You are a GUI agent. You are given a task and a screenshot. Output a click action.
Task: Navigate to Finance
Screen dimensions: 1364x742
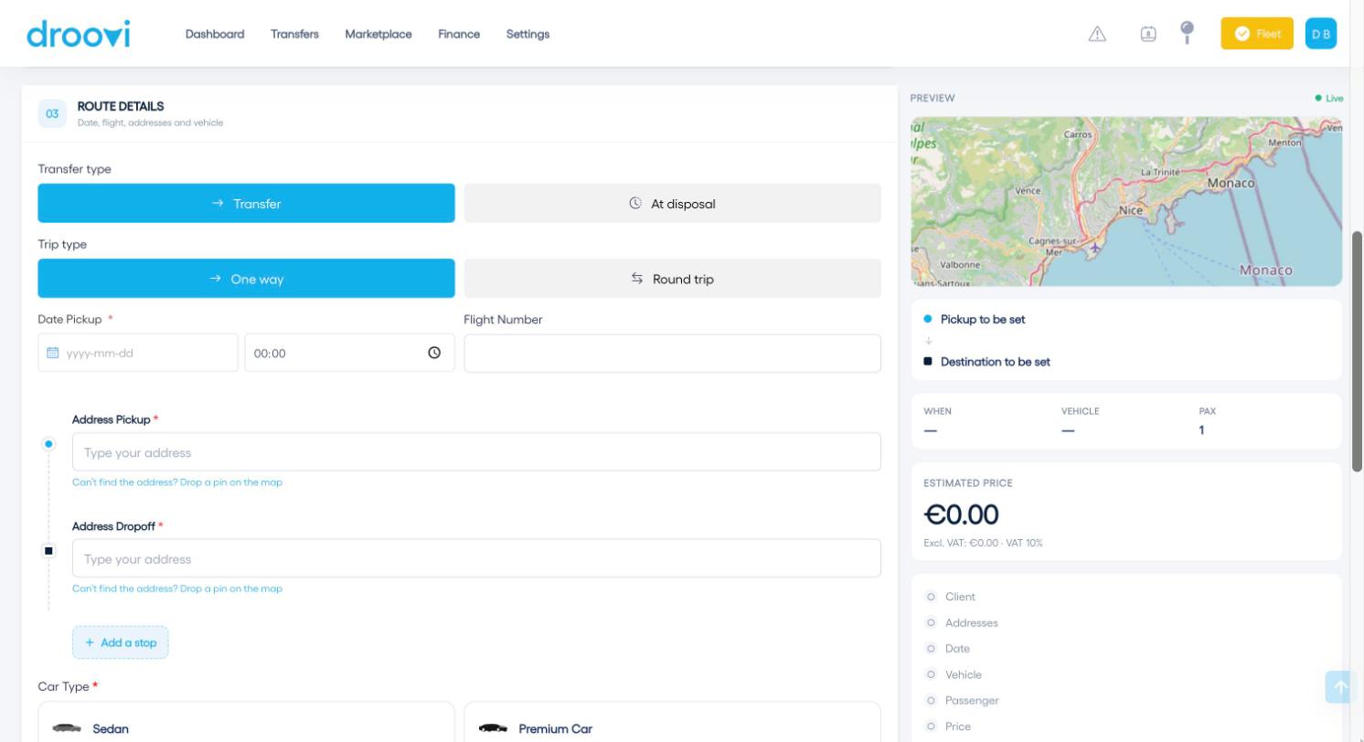459,34
